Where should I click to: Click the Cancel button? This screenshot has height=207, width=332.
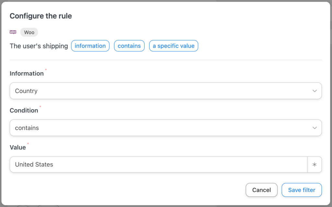[261, 190]
